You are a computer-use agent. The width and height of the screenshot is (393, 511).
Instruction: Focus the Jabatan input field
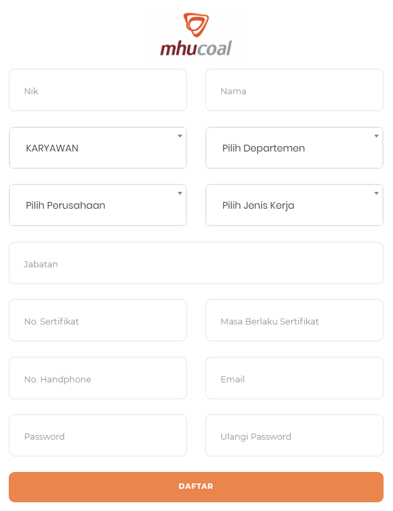196,263
